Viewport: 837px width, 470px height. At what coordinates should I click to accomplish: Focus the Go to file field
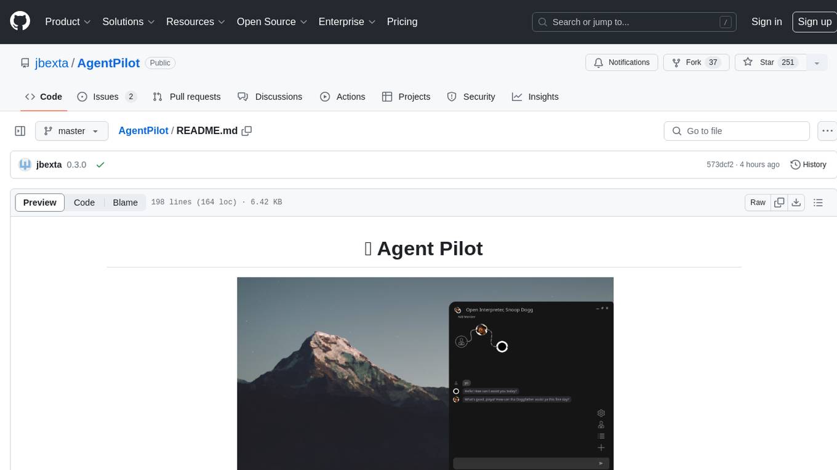point(737,131)
